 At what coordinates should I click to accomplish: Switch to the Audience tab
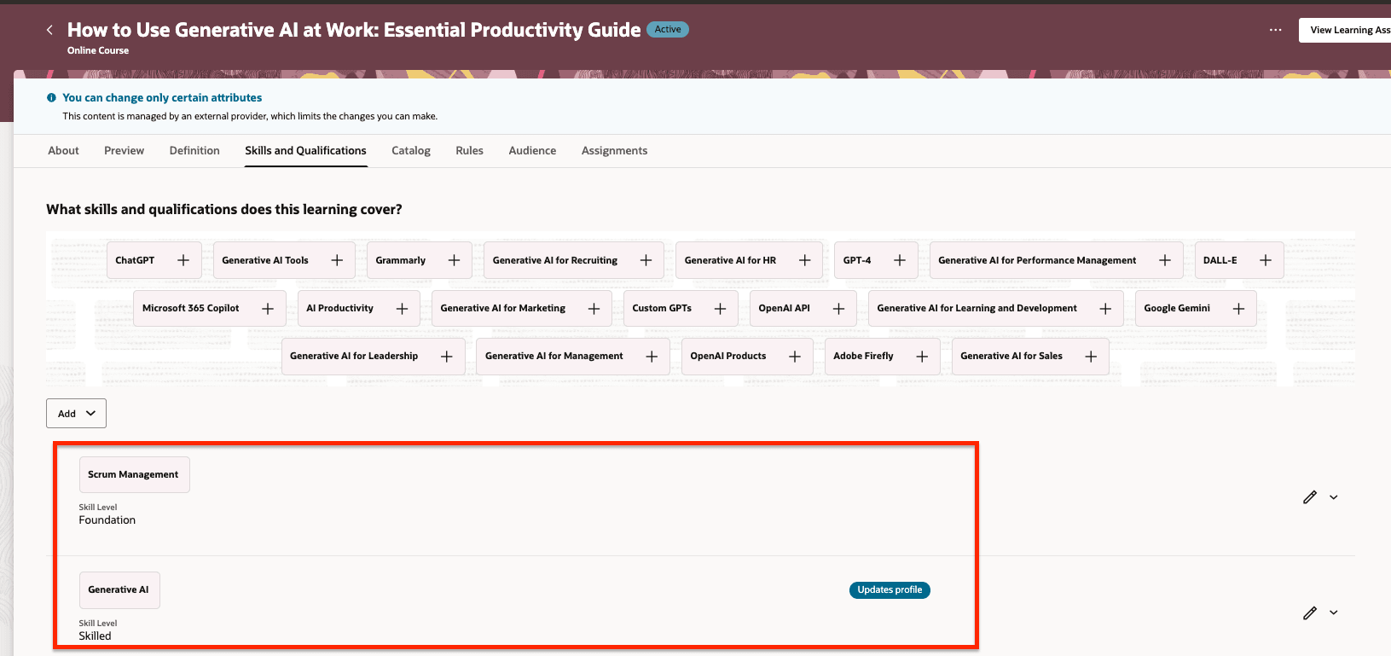(x=532, y=151)
